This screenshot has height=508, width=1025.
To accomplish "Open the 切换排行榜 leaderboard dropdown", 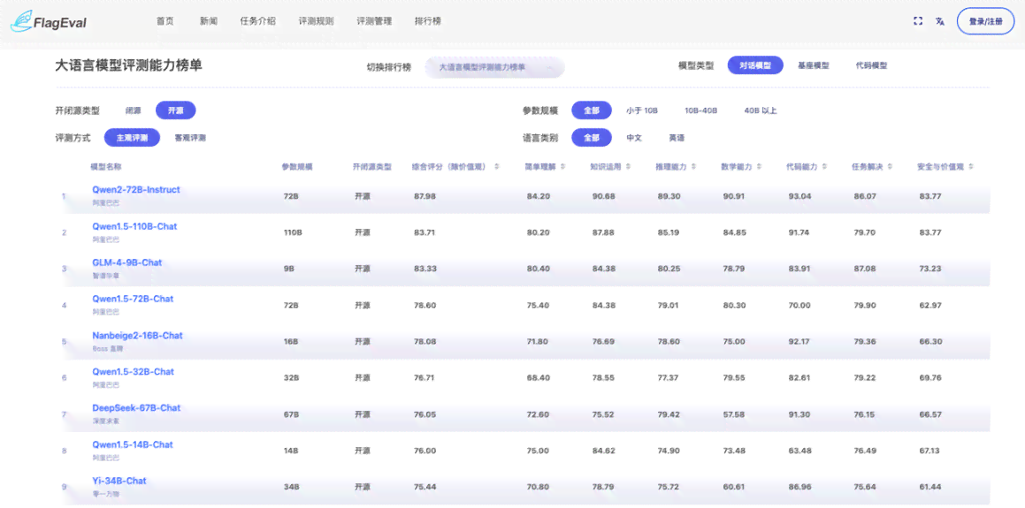I will tap(494, 67).
